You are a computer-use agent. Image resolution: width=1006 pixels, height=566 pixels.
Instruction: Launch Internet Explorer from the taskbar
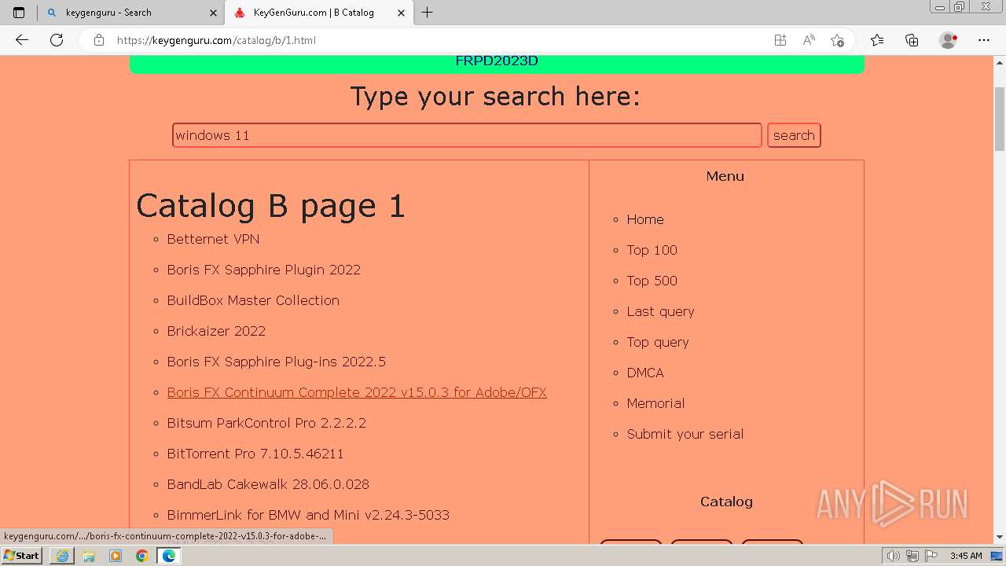coord(62,556)
